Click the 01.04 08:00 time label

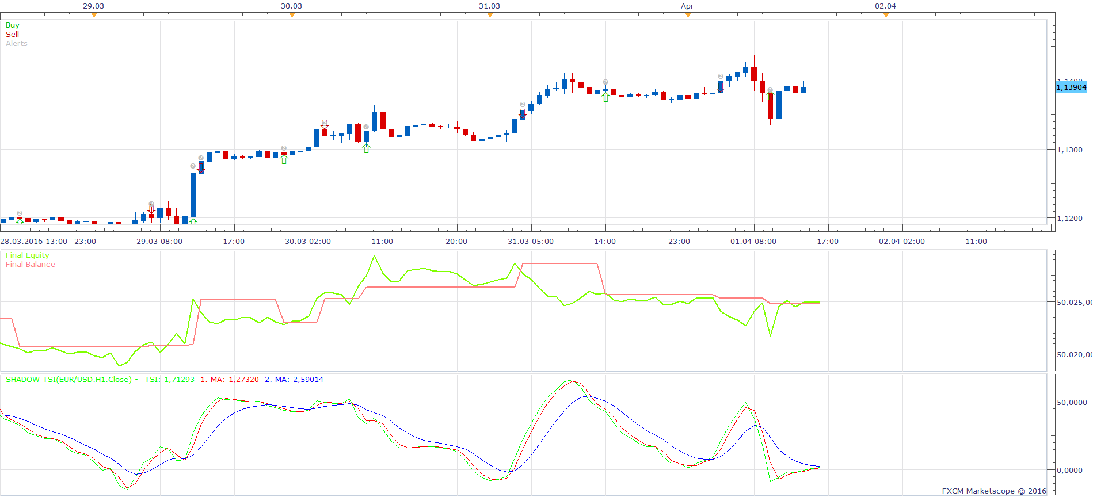point(753,242)
